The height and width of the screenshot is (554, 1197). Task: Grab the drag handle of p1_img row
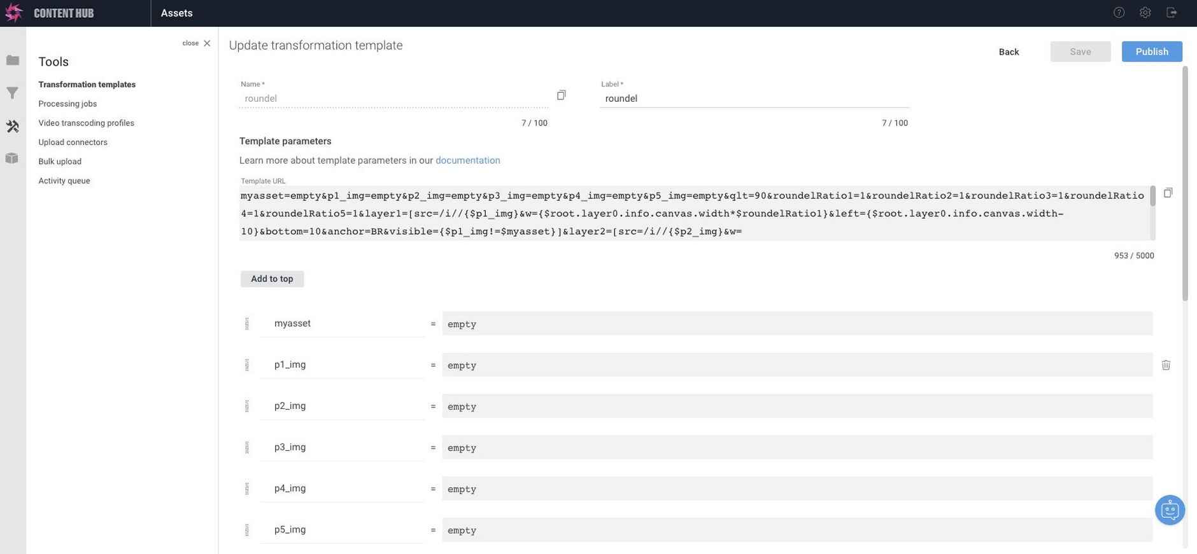tap(247, 365)
